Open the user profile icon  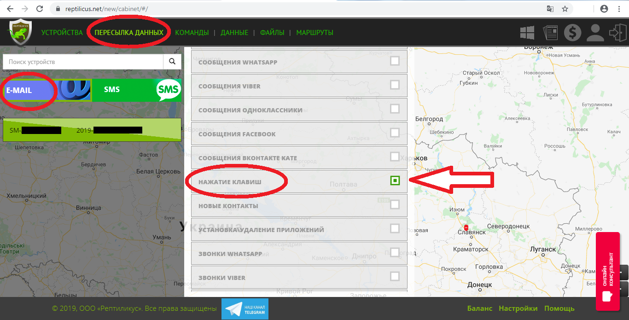click(595, 33)
